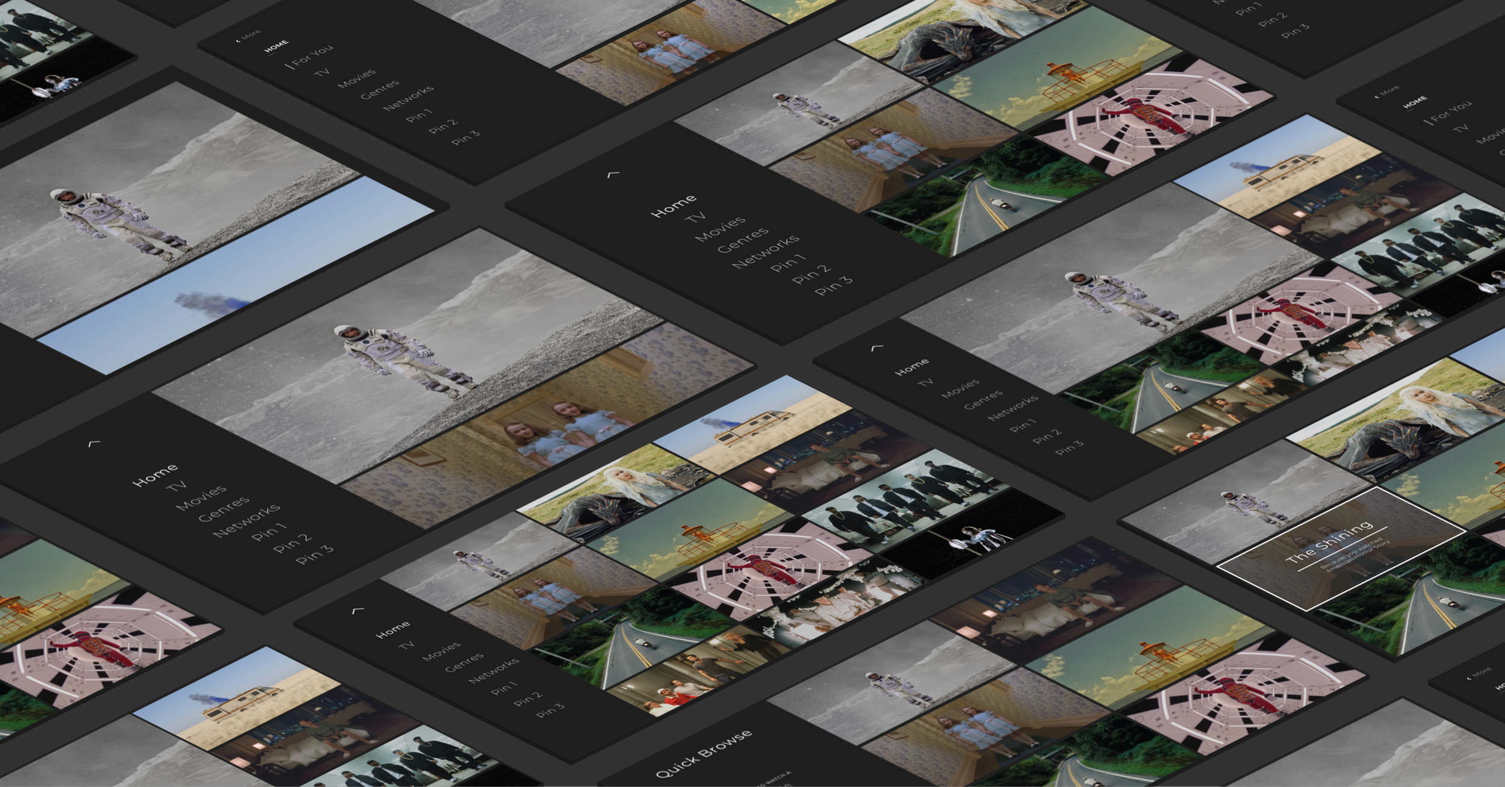The image size is (1505, 787).
Task: Open Networks in the large center menu
Action: pos(765,250)
